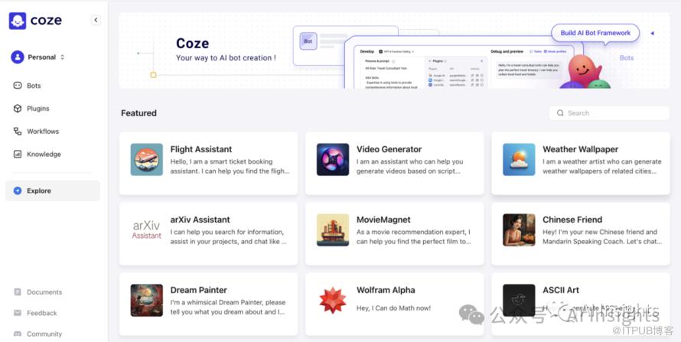Open the Video Generator title

389,149
